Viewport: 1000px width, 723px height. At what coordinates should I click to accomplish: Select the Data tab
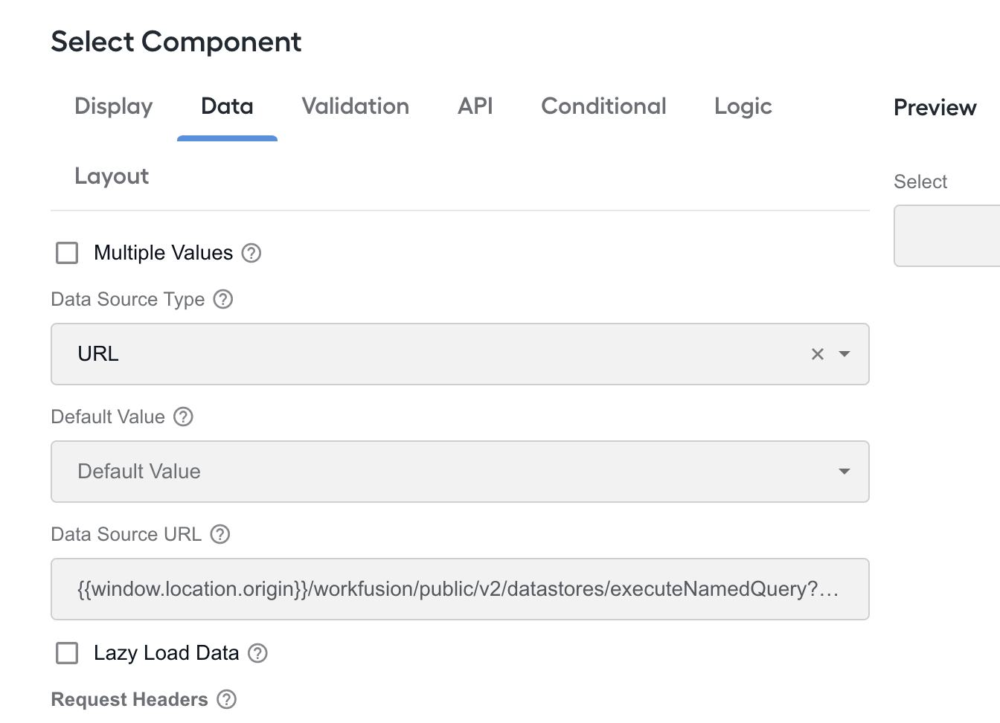[227, 106]
